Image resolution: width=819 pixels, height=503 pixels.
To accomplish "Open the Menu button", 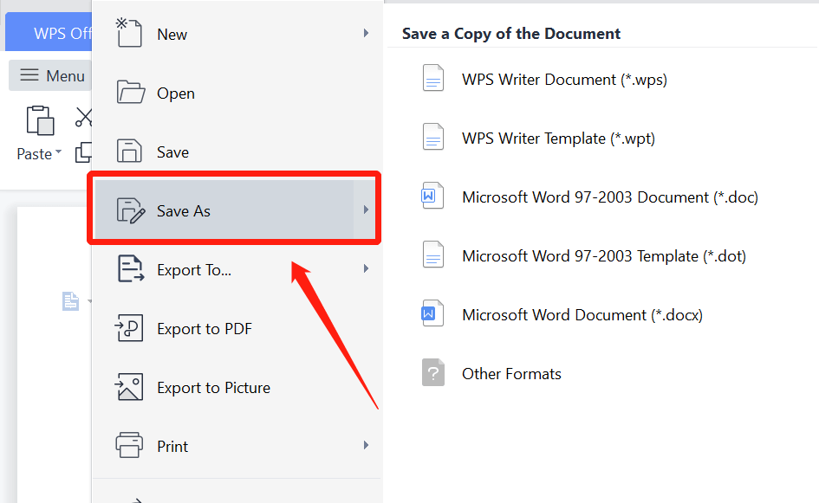I will tap(50, 75).
